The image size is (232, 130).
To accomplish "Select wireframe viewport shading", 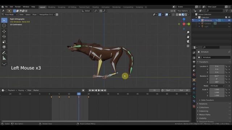I will 177,14.
